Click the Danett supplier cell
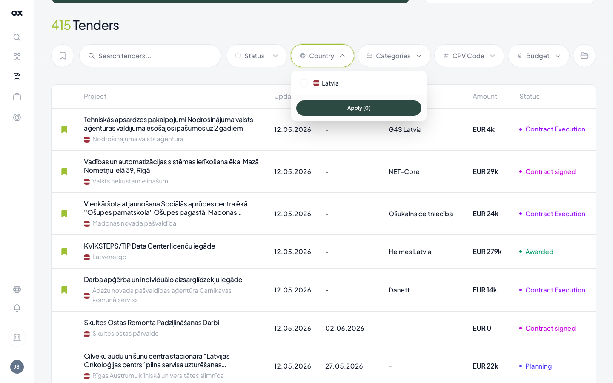Viewport: 613px width, 383px height. [399, 290]
